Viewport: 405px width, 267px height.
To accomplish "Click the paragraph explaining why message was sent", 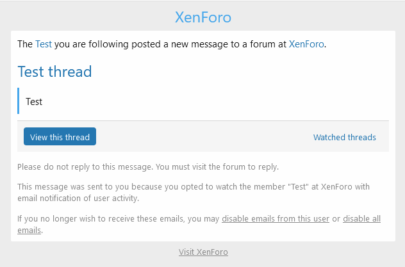I will (194, 193).
